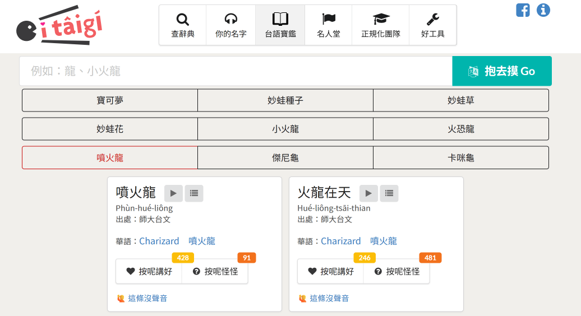Play audio for 噴火龍 card
This screenshot has height=316, width=581.
[173, 193]
